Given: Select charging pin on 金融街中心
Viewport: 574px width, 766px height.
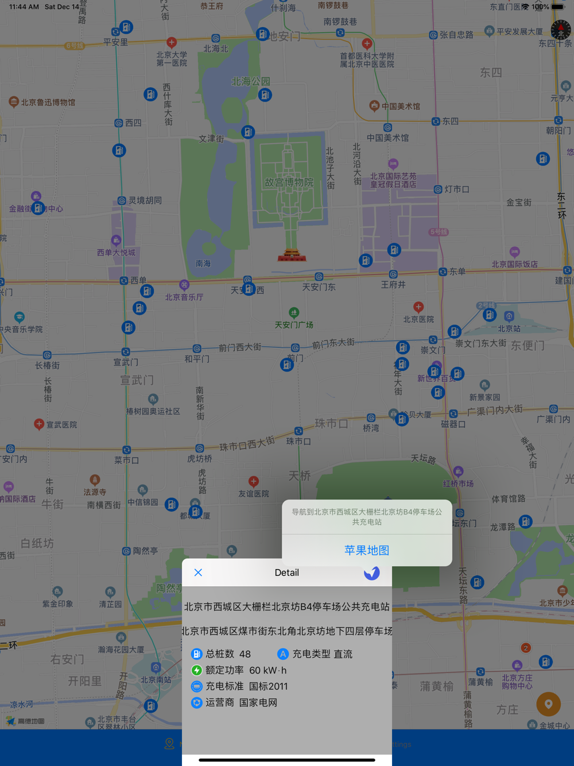Looking at the screenshot, I should click(x=38, y=208).
